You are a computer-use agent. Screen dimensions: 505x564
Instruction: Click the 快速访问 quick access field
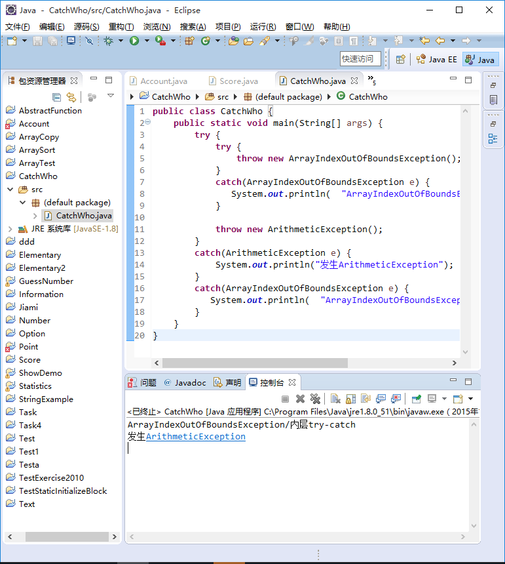pos(360,58)
